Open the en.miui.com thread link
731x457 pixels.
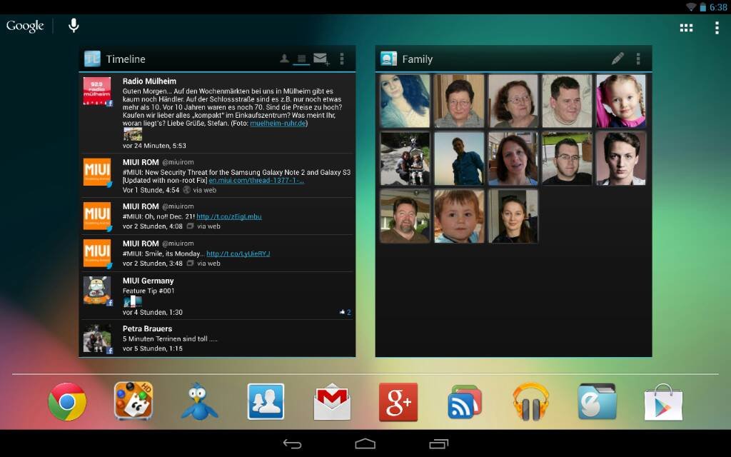pyautogui.click(x=256, y=181)
